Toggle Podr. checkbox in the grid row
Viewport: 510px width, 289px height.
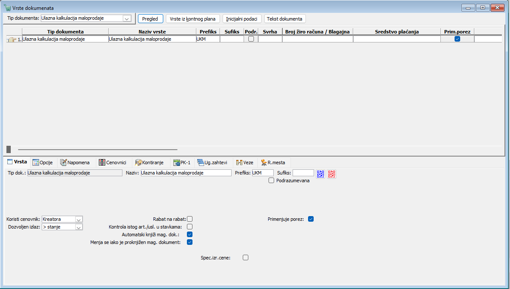click(x=251, y=39)
